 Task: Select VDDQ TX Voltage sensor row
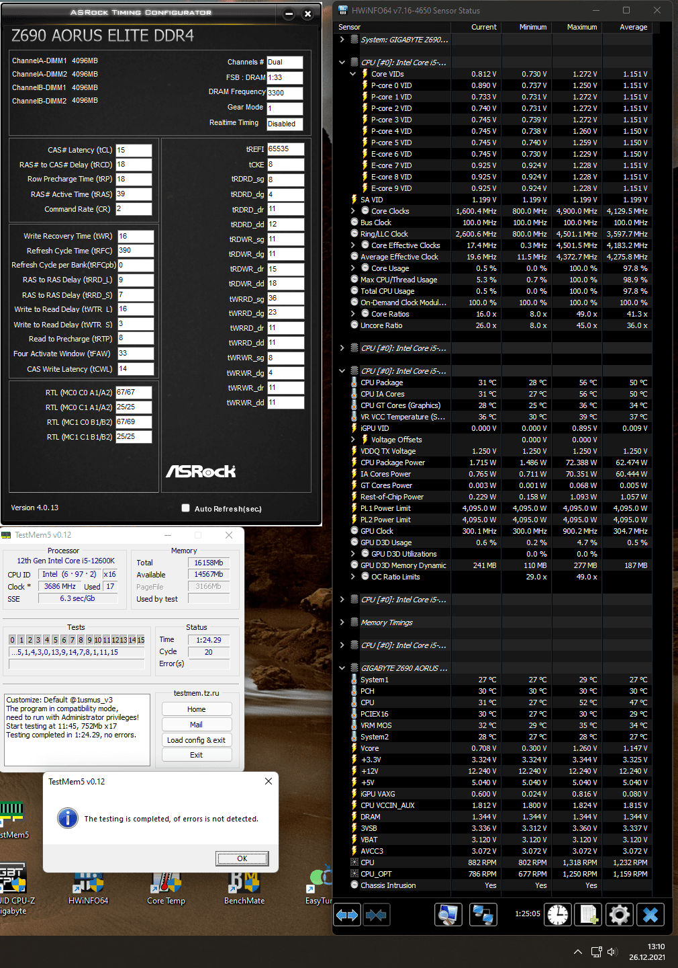493,451
